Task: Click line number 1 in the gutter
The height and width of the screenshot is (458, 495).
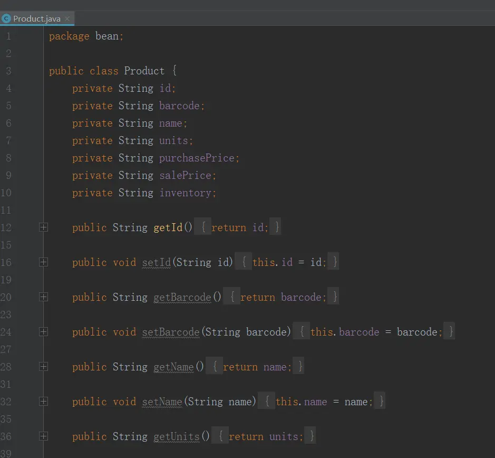Action: (8, 36)
